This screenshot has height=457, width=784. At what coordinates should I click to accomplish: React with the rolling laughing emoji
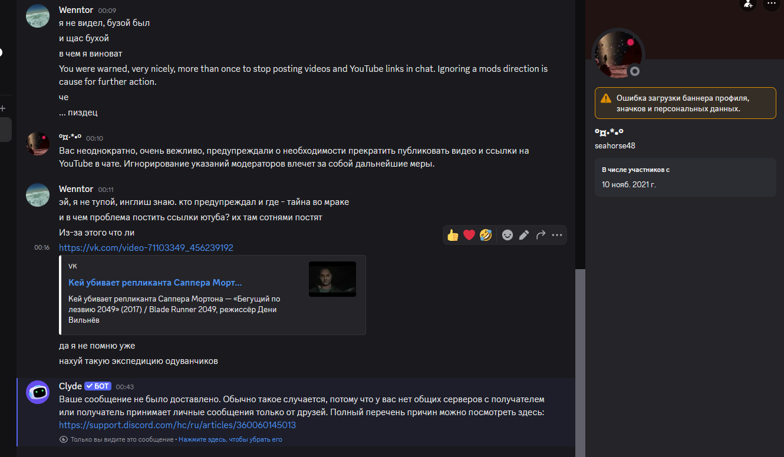coord(486,236)
